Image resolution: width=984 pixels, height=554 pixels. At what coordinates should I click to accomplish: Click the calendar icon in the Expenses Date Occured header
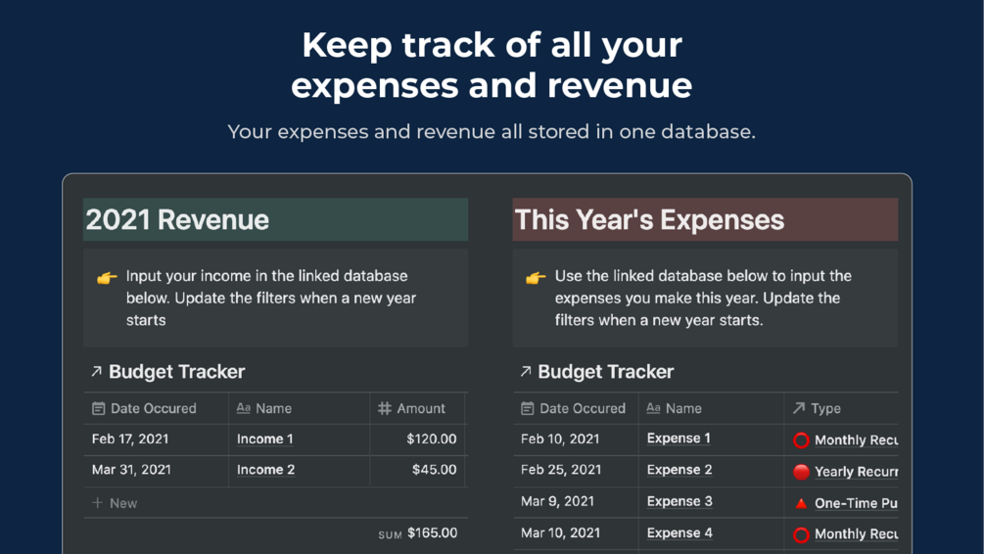[528, 409]
